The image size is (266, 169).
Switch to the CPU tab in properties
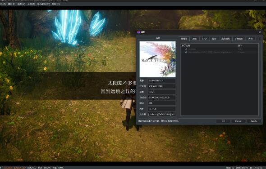point(204,39)
